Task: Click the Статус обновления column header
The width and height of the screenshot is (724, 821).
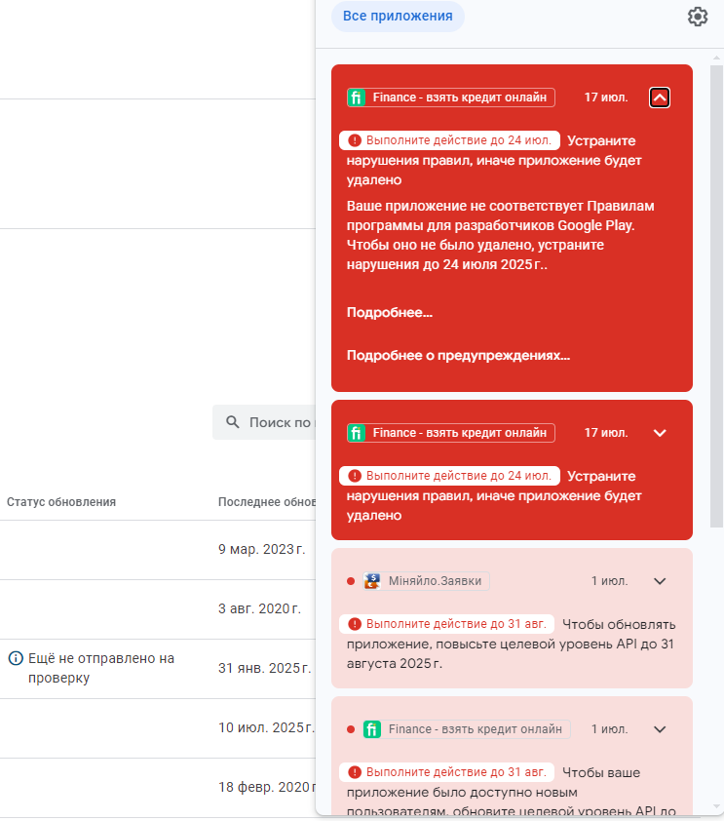Action: 61,502
